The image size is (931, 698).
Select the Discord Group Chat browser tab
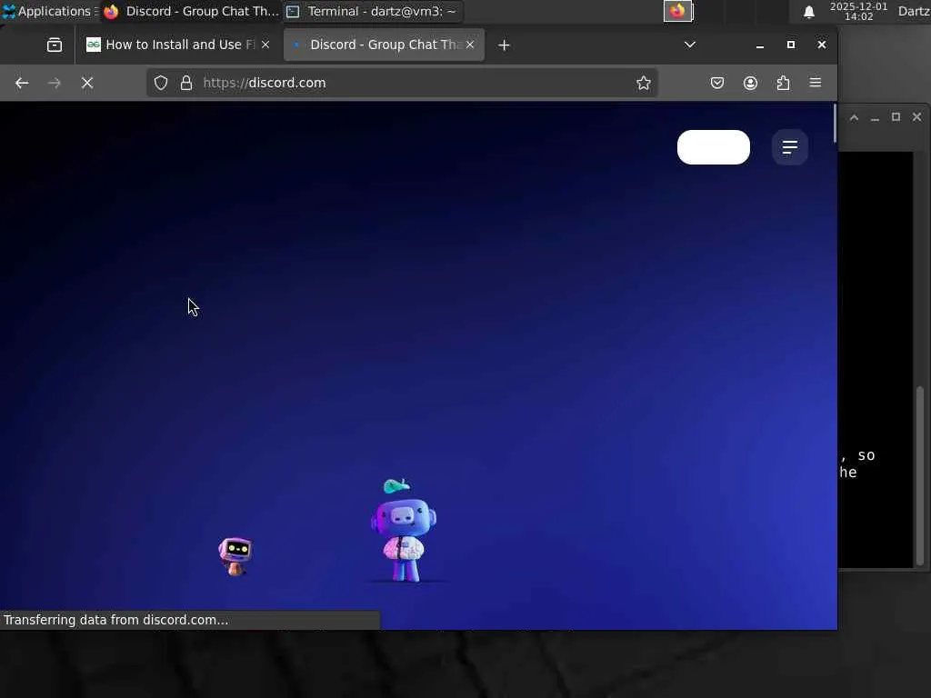click(x=385, y=45)
